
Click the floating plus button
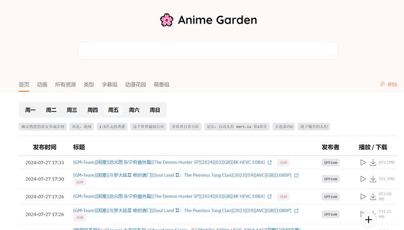pos(369,219)
